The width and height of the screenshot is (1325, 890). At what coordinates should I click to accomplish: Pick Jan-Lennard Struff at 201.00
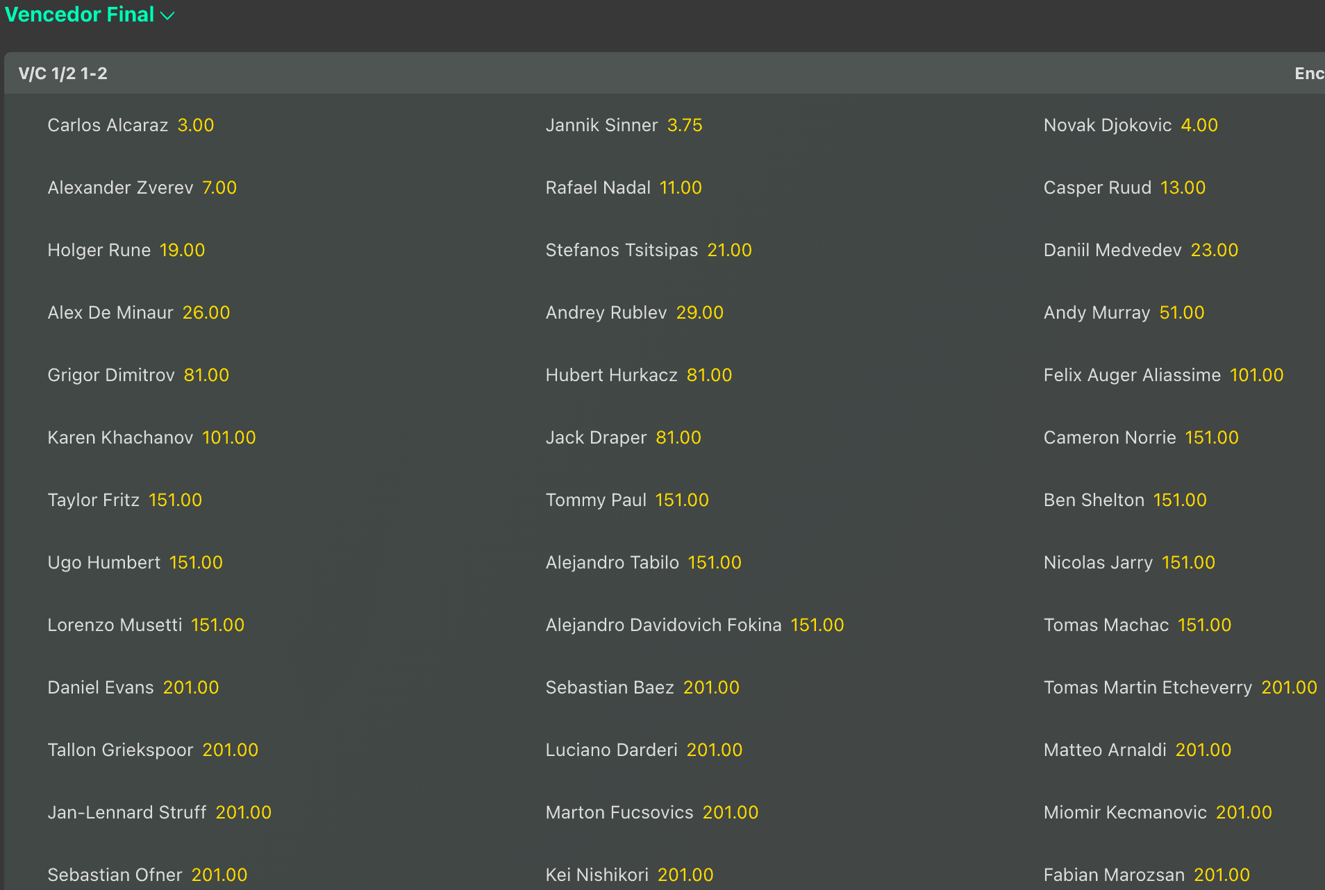[x=160, y=812]
